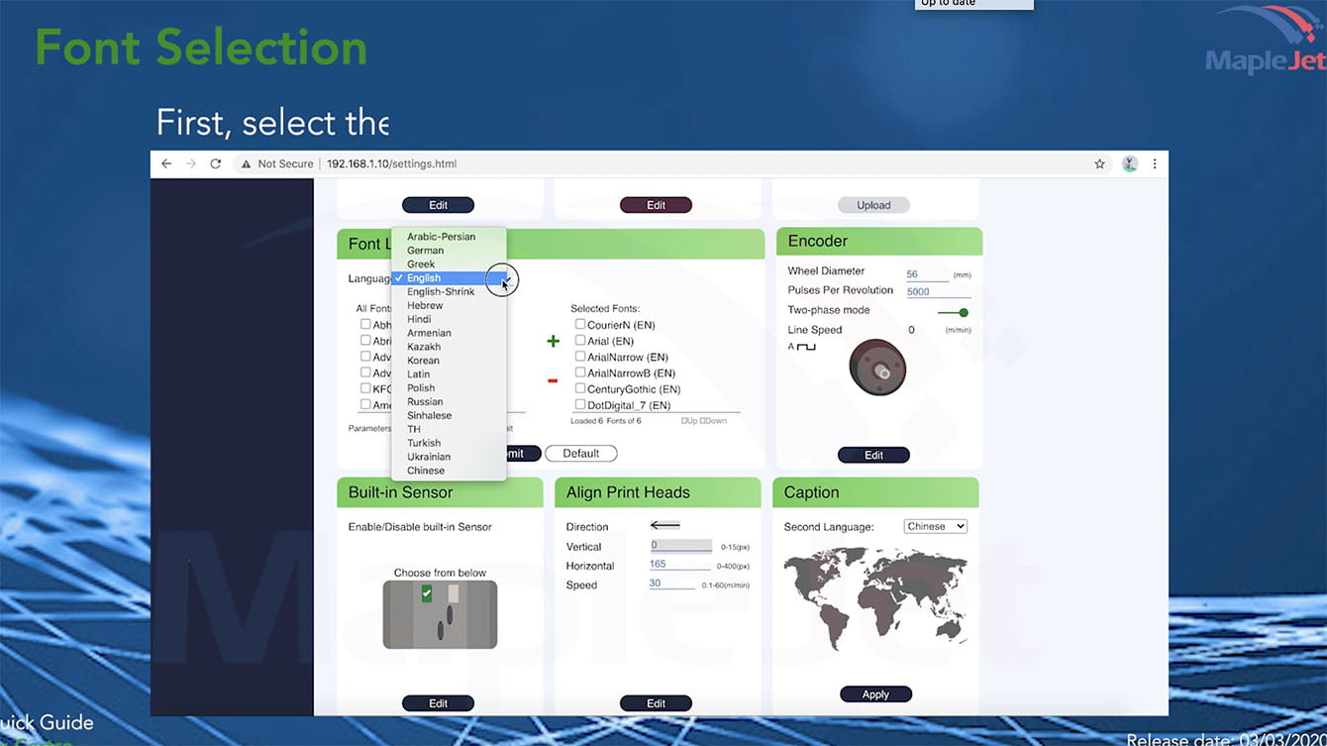Screen dimensions: 1327x746
Task: Select Arabic-Persian language option
Action: point(441,237)
